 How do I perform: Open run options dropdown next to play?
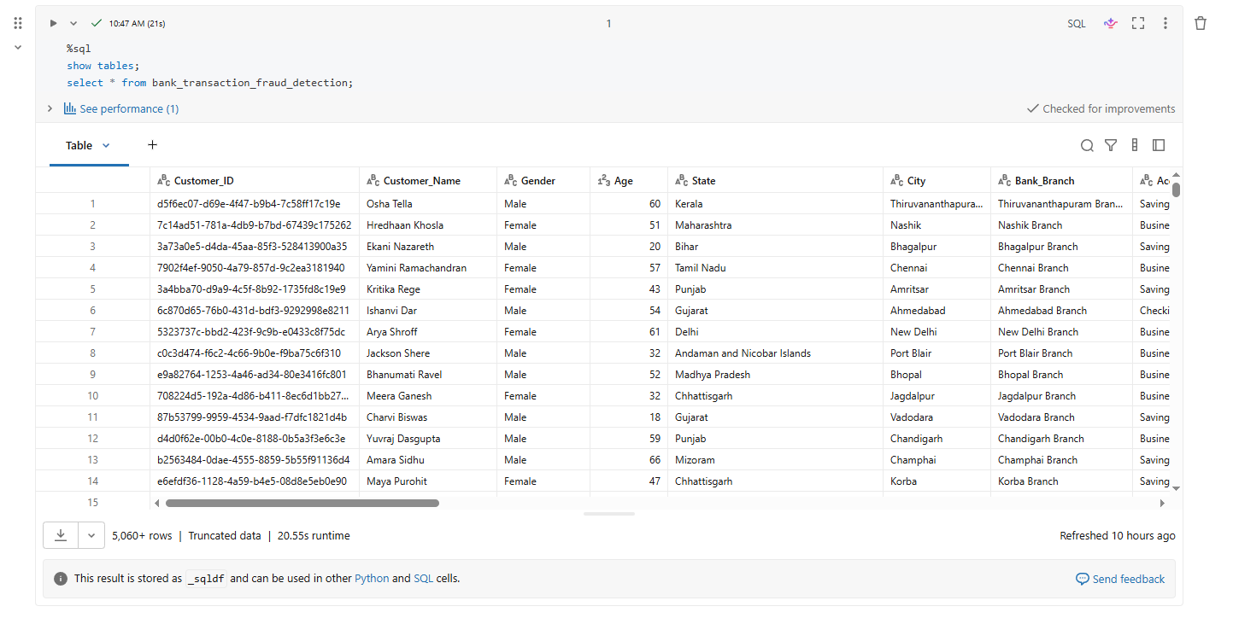click(73, 23)
